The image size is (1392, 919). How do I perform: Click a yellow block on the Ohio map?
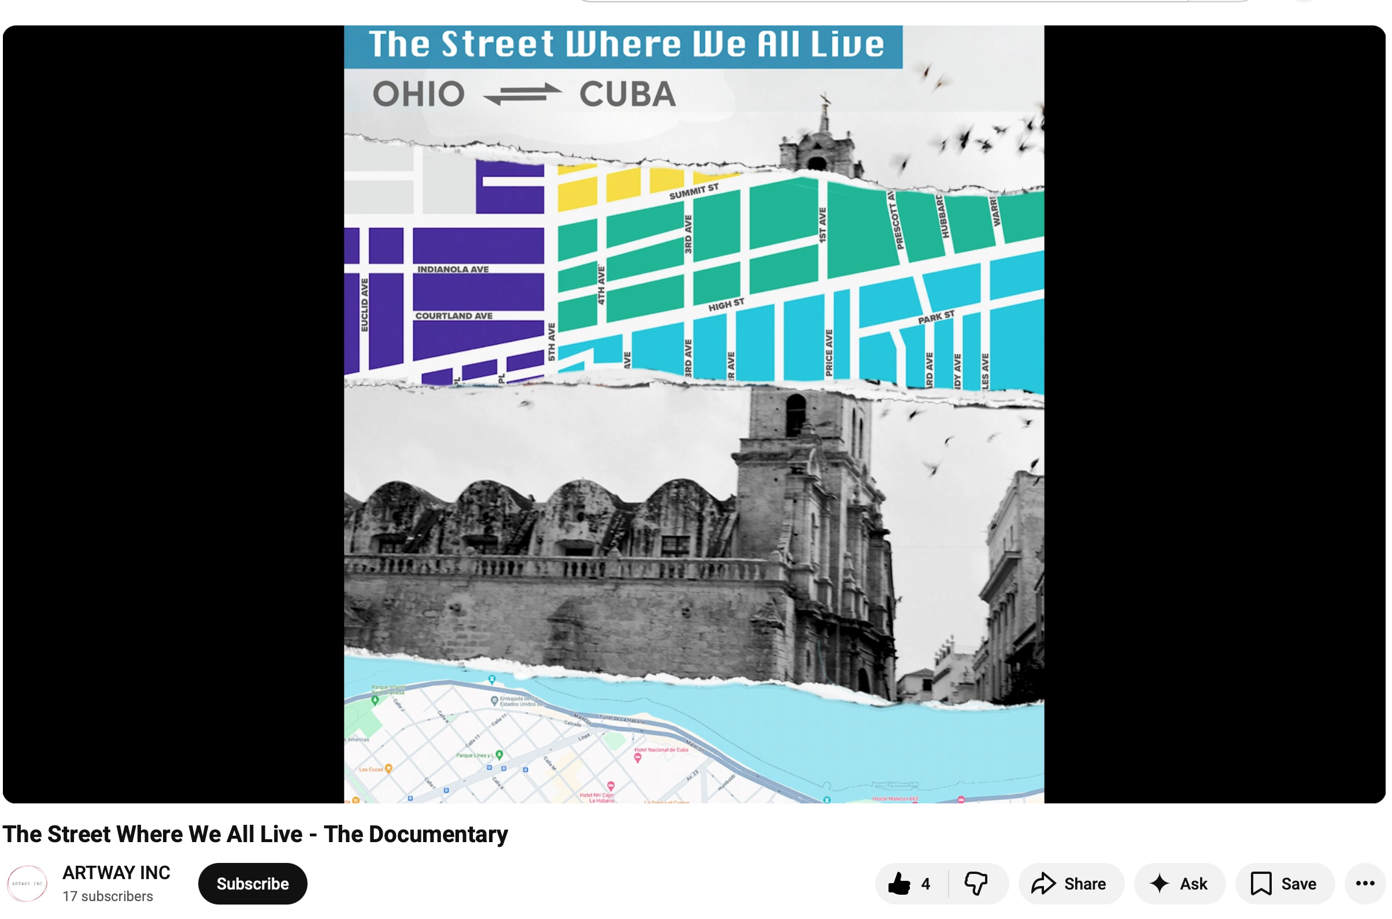tap(577, 193)
